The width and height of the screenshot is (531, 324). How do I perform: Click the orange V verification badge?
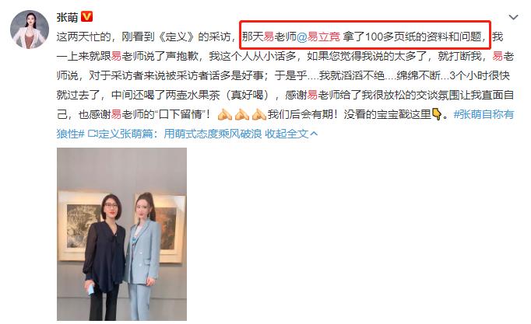click(x=87, y=16)
